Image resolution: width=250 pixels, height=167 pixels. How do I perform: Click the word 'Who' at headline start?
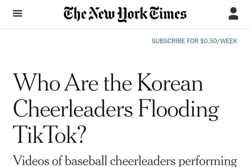[36, 83]
